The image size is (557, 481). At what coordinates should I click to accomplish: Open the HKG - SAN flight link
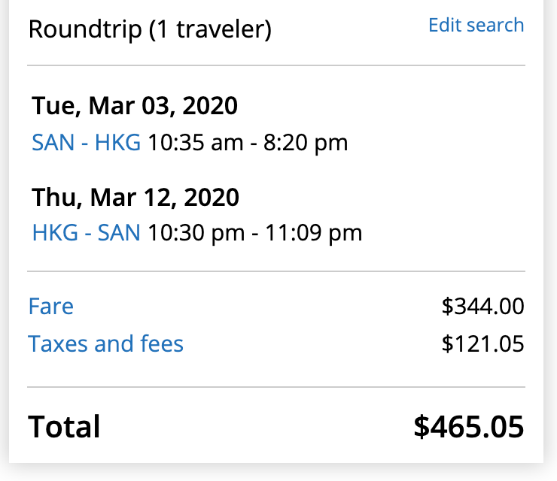click(86, 233)
